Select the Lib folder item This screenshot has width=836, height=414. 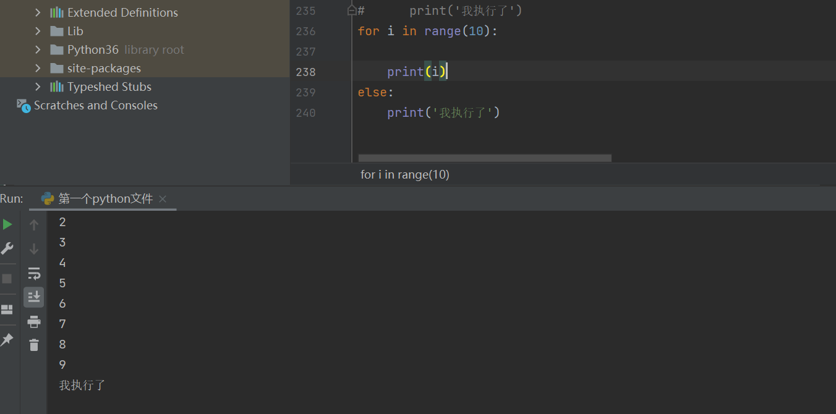click(x=75, y=31)
